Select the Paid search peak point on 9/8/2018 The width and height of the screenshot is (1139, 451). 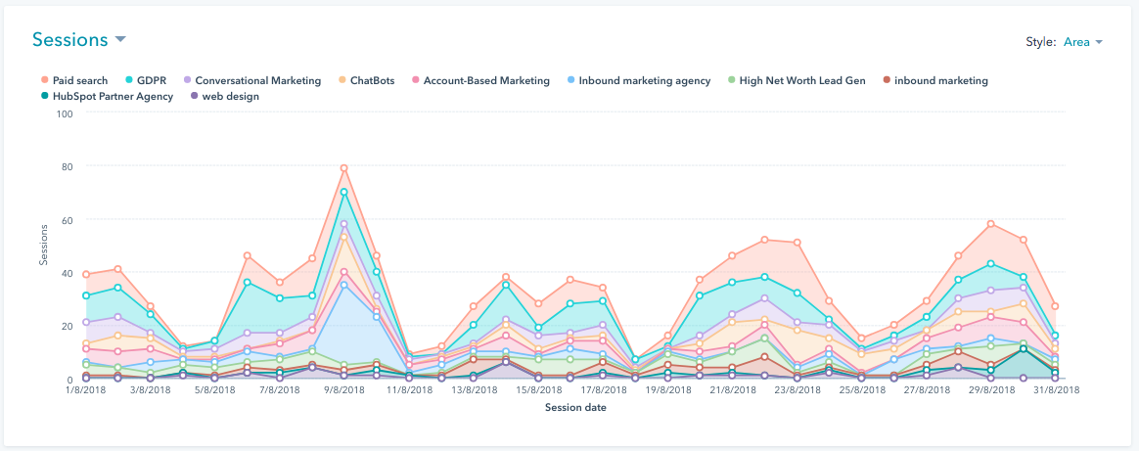344,167
